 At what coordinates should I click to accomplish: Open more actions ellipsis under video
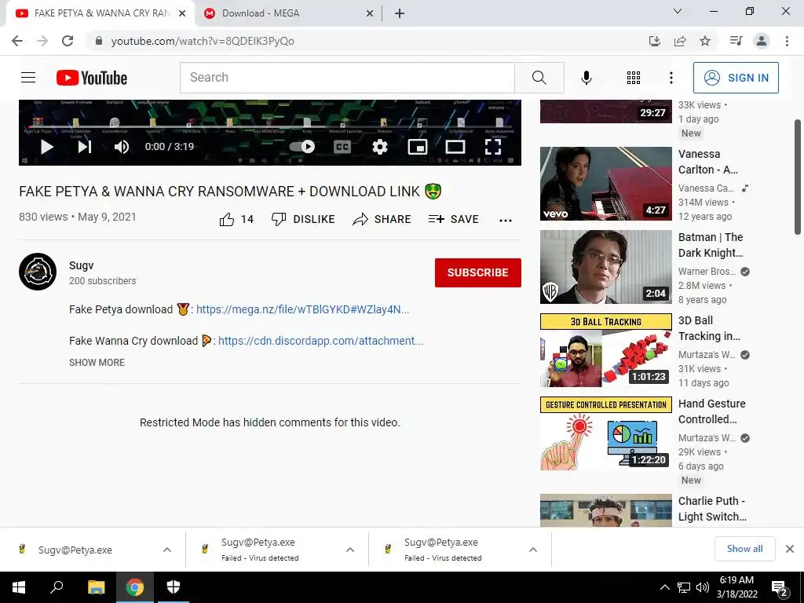[506, 221]
